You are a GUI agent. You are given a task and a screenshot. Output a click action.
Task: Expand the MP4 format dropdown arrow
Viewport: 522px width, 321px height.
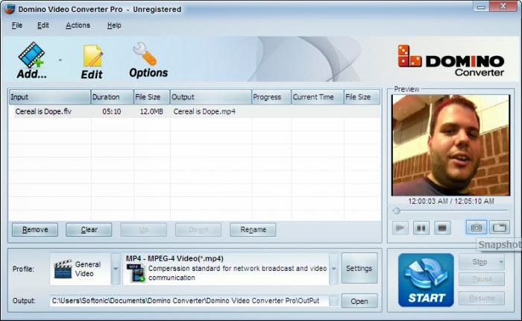334,269
